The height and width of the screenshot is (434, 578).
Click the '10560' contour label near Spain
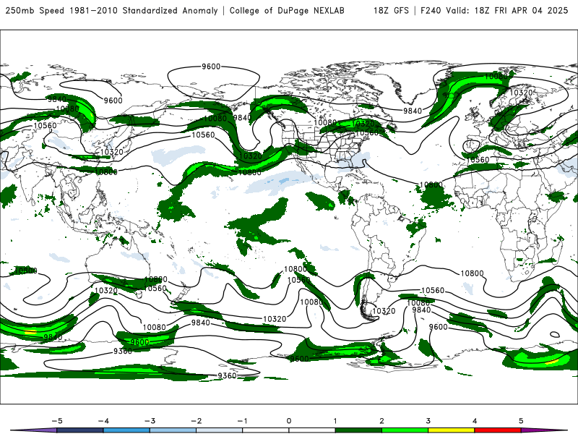(478, 160)
